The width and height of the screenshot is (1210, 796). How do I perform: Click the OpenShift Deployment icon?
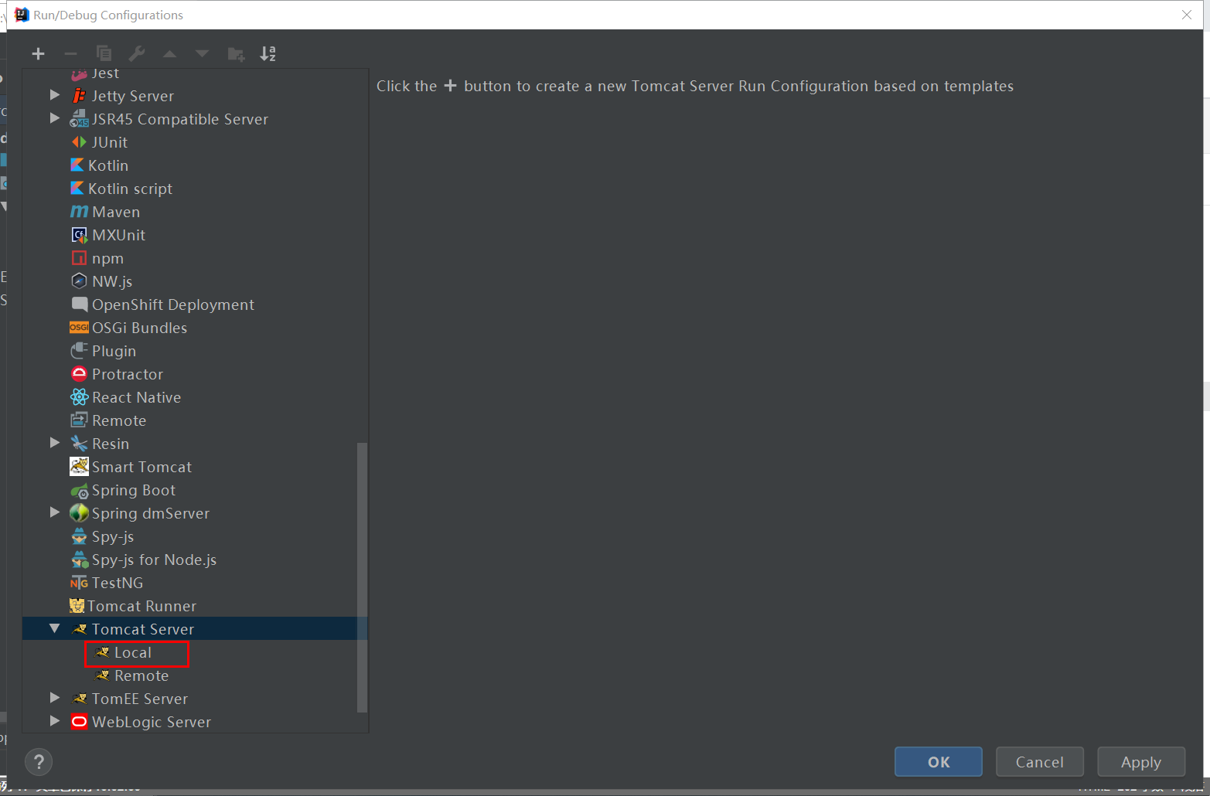pyautogui.click(x=79, y=304)
